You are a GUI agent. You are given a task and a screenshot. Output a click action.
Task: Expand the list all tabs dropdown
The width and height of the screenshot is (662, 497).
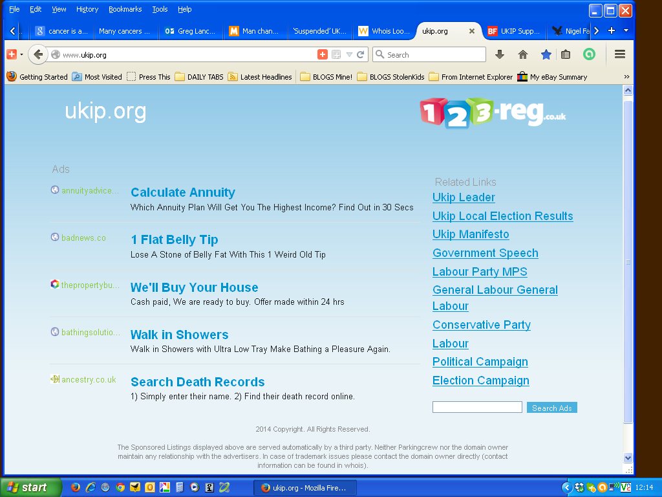[626, 30]
